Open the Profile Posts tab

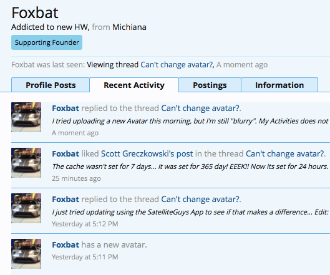(x=51, y=85)
